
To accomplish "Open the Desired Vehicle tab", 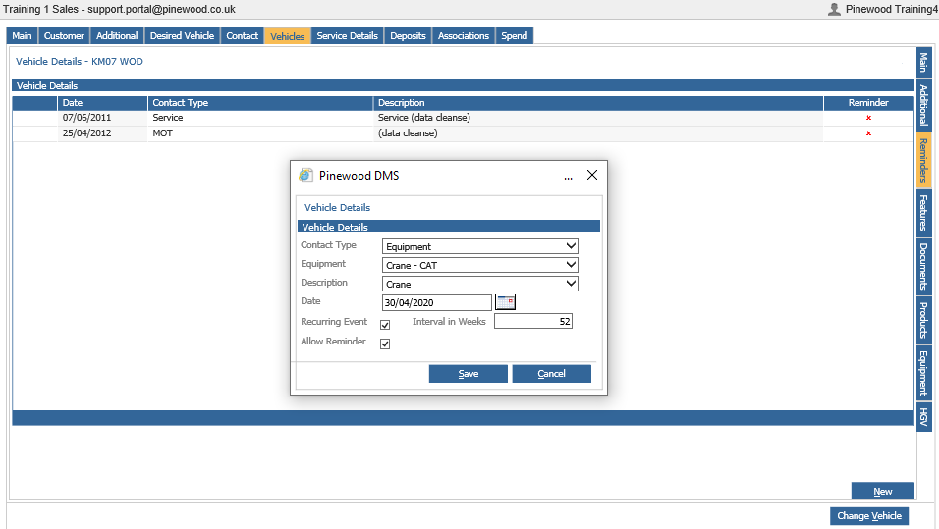I will tap(182, 36).
